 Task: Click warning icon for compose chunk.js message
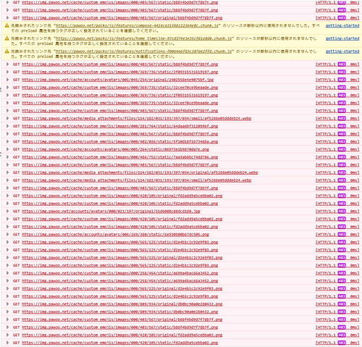(7, 25)
